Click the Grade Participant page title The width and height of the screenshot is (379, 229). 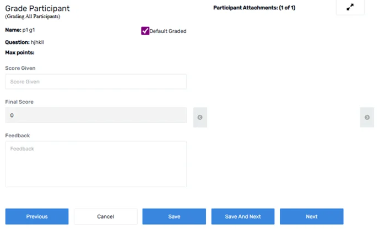pyautogui.click(x=37, y=8)
